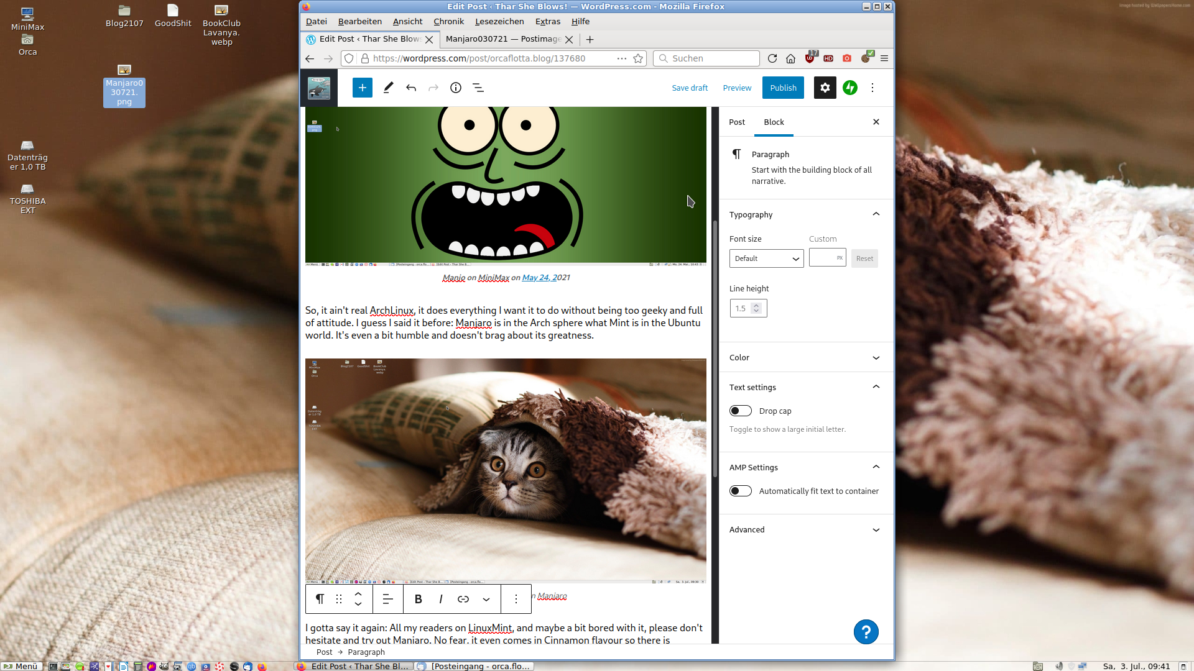The width and height of the screenshot is (1194, 671).
Task: Switch to Manjaro030721 Postimage browser tab
Action: pos(502,39)
